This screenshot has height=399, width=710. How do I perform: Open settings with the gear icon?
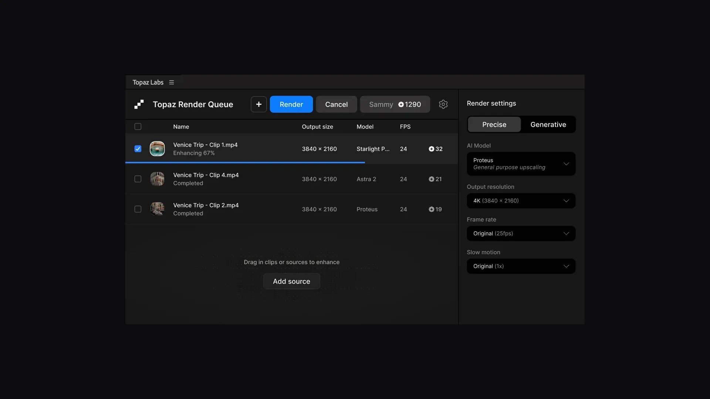443,105
